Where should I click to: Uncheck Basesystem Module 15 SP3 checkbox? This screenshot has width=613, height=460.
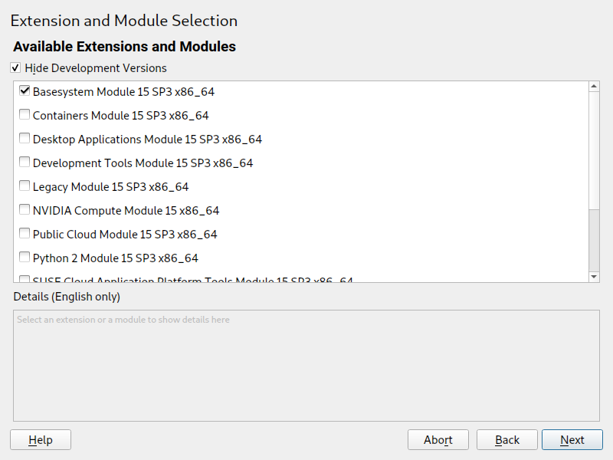[25, 91]
